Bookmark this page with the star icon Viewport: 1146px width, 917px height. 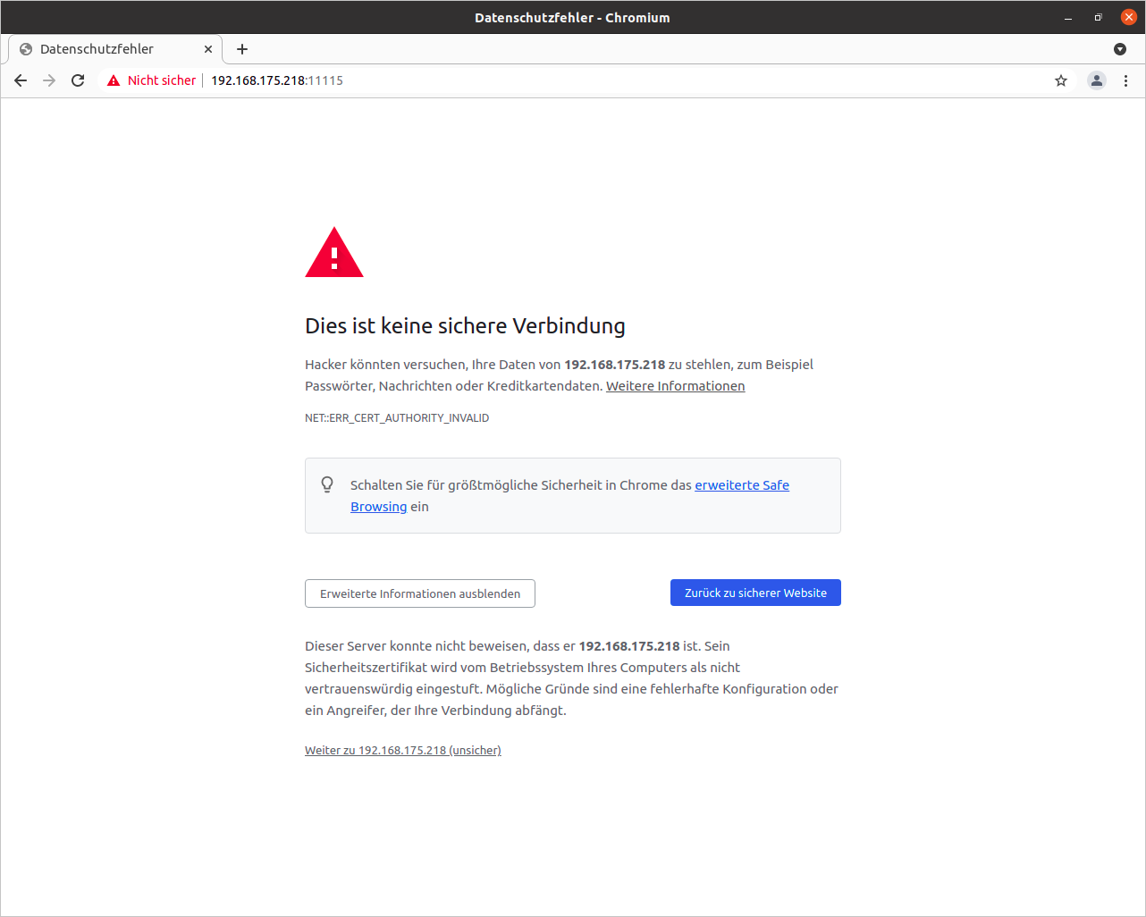click(x=1061, y=80)
